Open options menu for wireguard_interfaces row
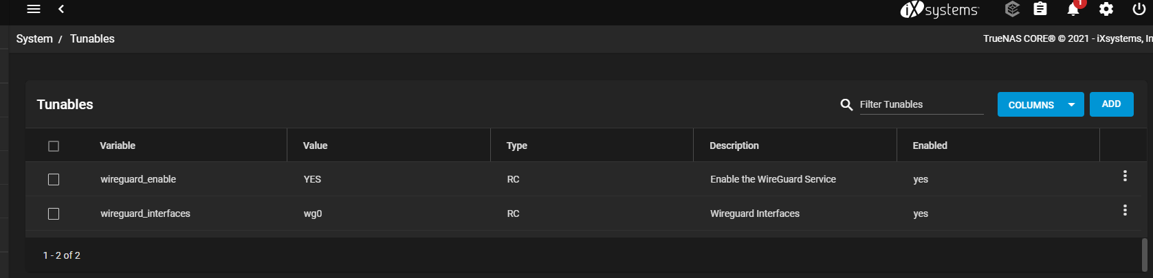Viewport: 1153px width, 278px height. point(1125,210)
